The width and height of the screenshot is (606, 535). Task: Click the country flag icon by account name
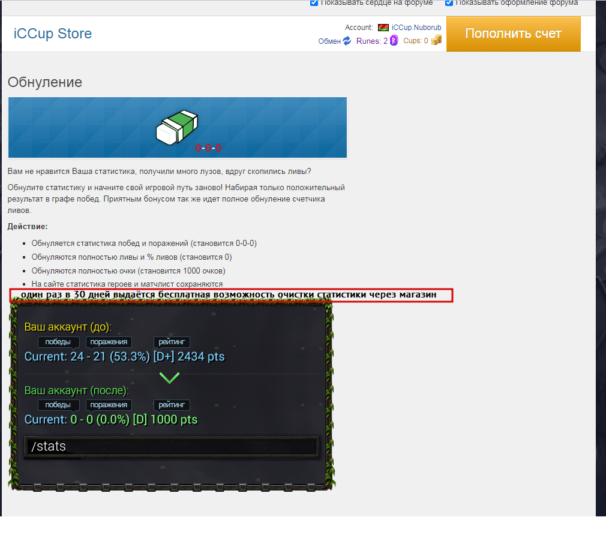(x=383, y=28)
